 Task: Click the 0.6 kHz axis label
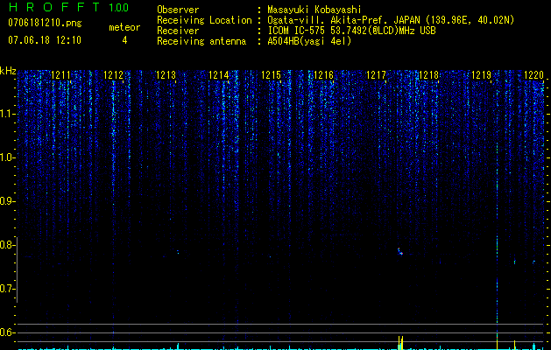click(x=7, y=332)
